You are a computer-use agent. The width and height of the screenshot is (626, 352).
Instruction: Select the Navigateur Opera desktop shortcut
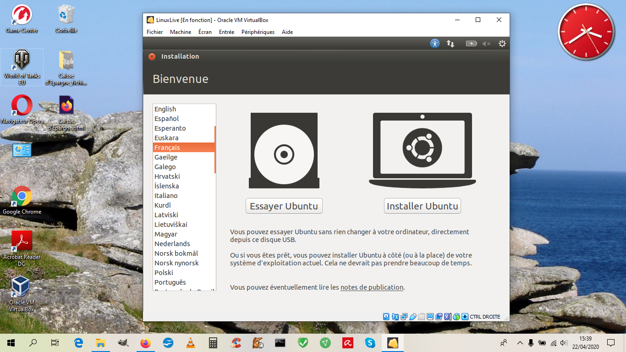(22, 110)
